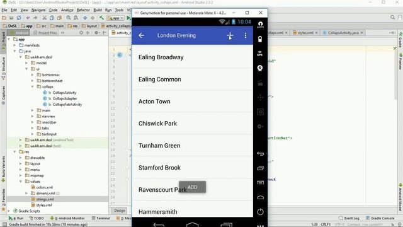Open the Android Monitor tool window

point(67,218)
